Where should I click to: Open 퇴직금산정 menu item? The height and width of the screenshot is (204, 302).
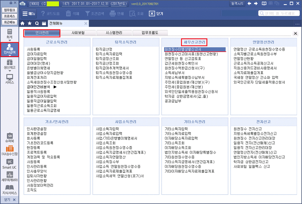[x=104, y=50]
